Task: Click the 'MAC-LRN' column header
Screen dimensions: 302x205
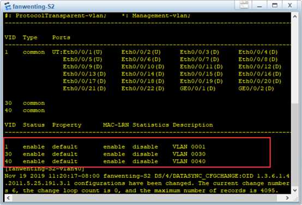Action: point(116,125)
